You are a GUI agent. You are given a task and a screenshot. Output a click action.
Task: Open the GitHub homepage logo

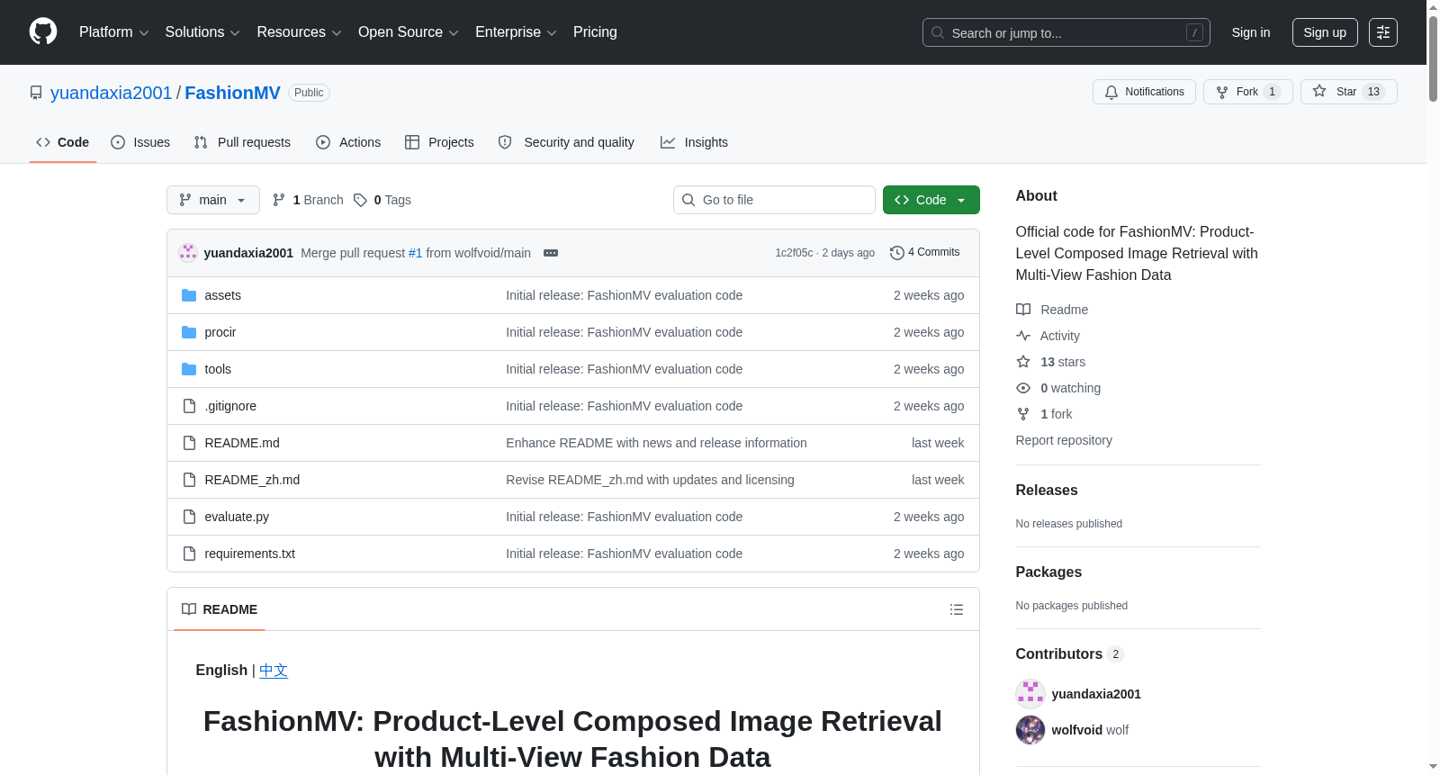[43, 32]
